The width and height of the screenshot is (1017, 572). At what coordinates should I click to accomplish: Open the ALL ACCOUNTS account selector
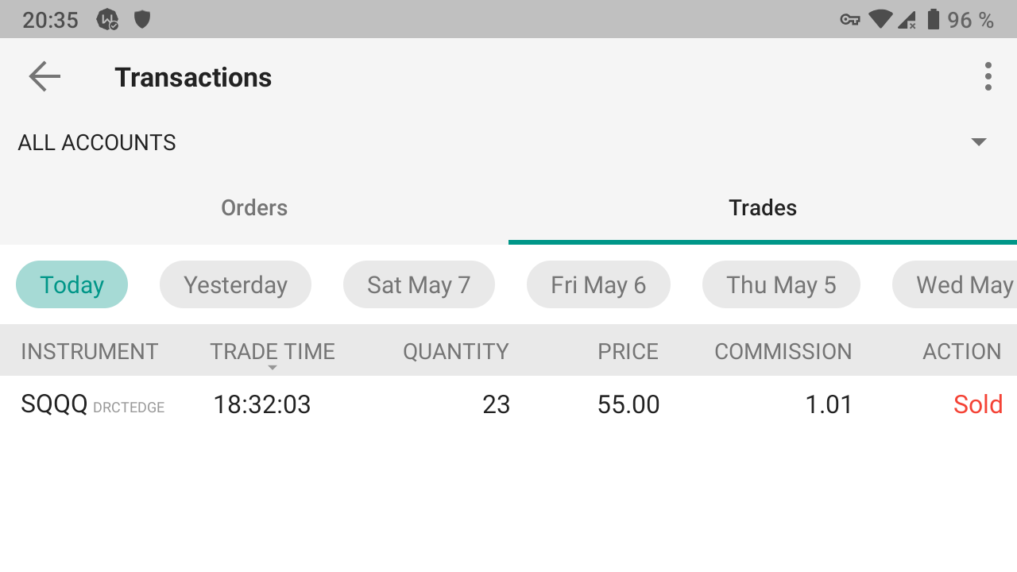97,143
